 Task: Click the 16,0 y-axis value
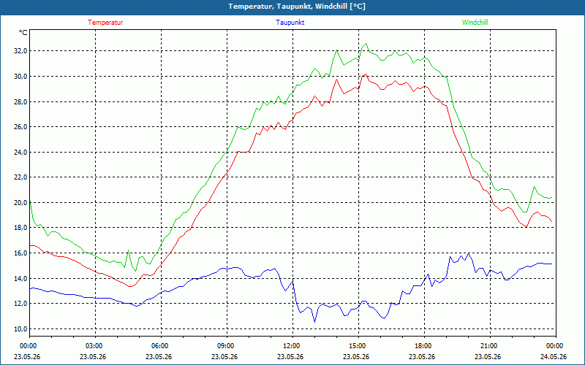click(x=21, y=253)
